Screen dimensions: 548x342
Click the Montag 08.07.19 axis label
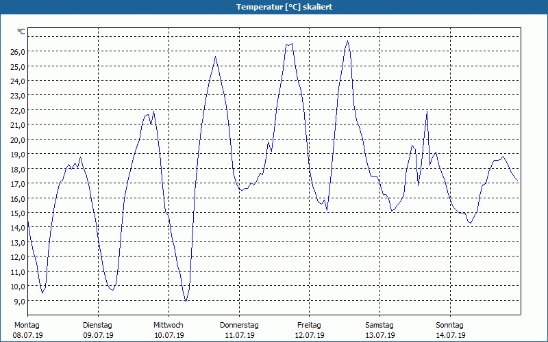[x=27, y=330]
